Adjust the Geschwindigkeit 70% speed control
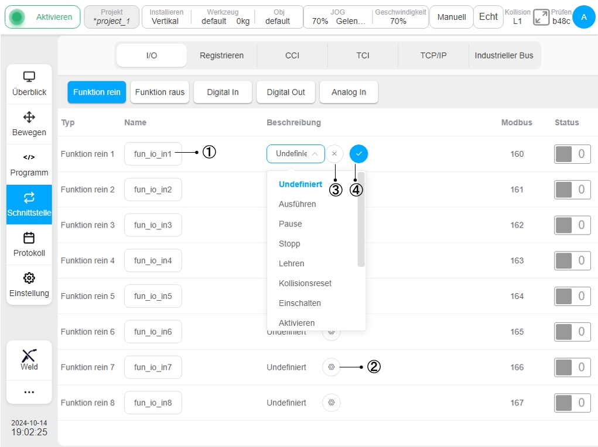The image size is (598, 447). point(400,17)
